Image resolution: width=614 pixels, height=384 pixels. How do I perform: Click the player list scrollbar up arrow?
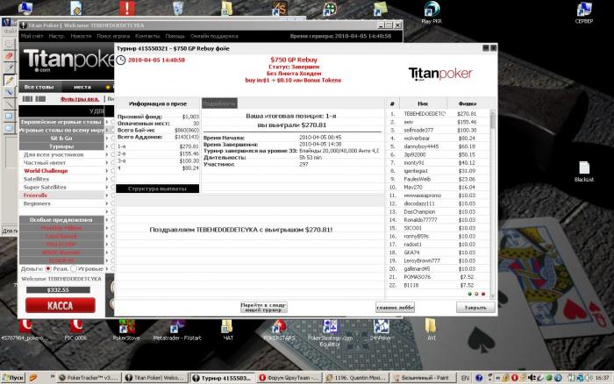point(493,113)
